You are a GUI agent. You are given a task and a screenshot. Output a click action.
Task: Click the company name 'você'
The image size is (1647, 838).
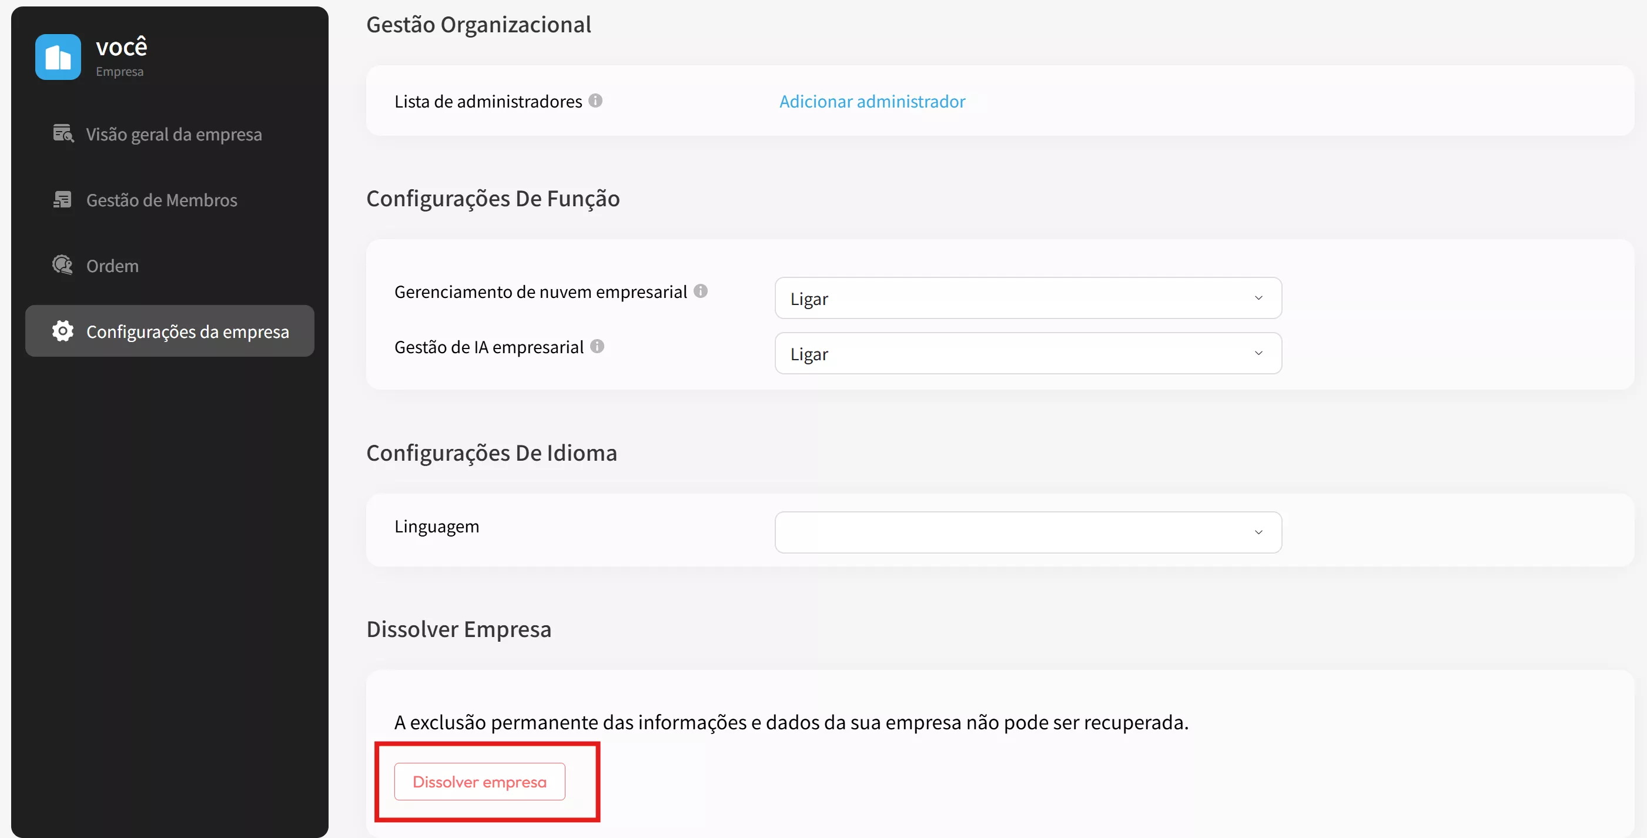[x=122, y=46]
